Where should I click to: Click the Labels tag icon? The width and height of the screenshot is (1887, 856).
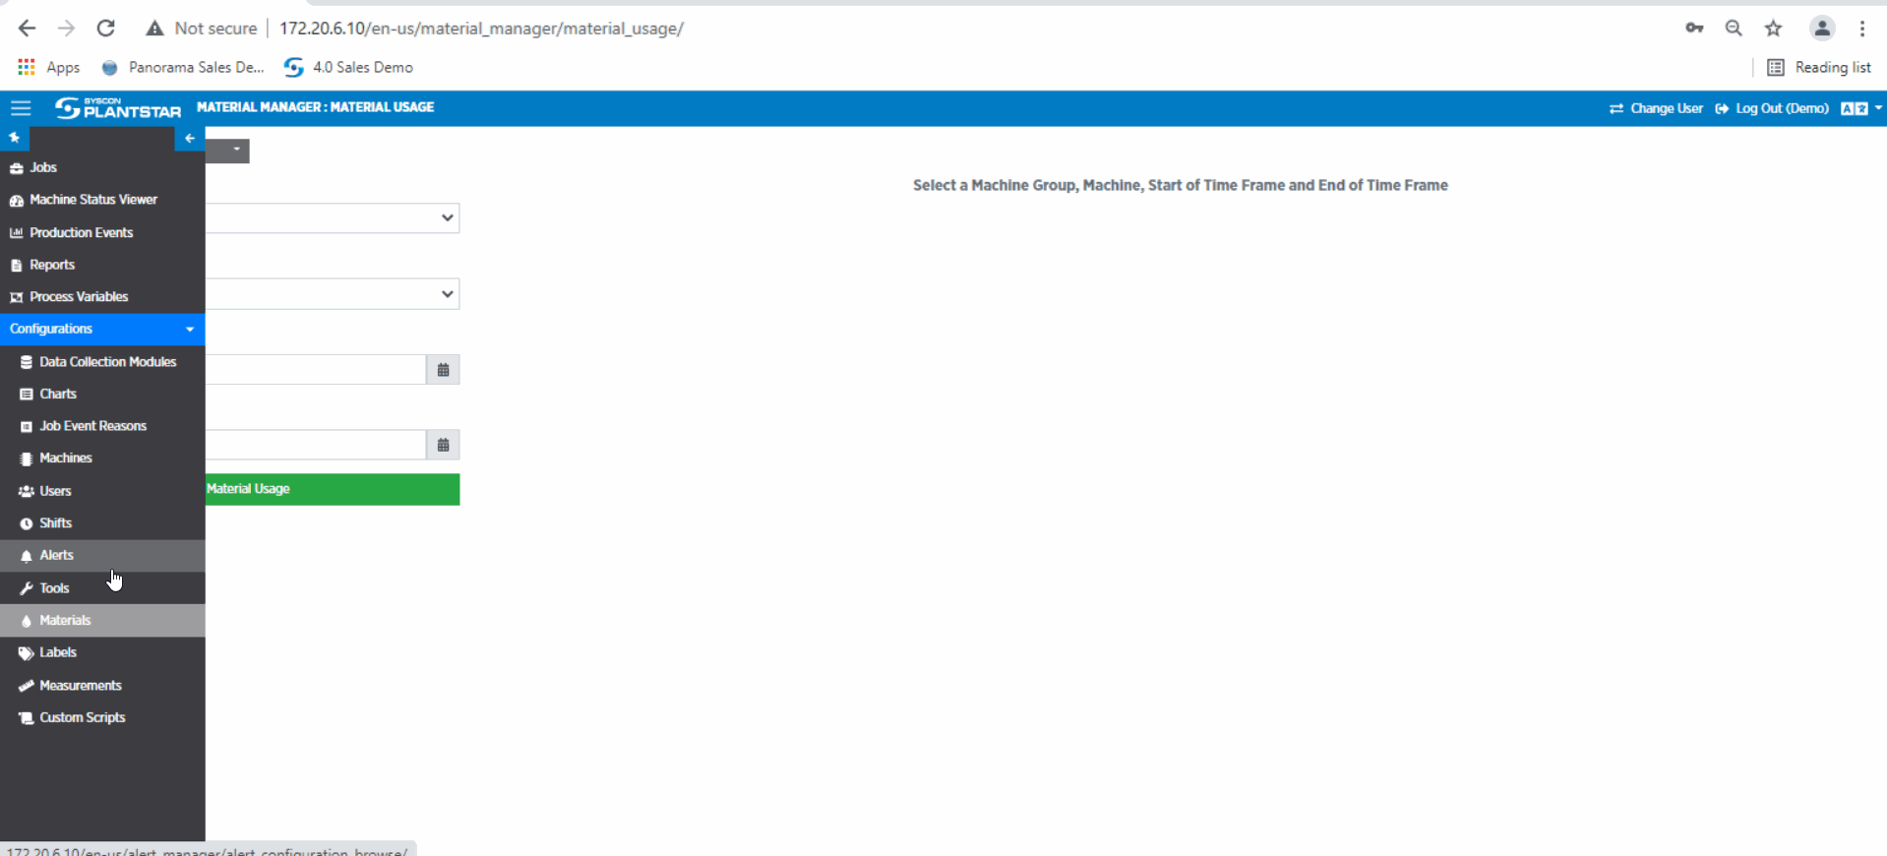pos(27,653)
